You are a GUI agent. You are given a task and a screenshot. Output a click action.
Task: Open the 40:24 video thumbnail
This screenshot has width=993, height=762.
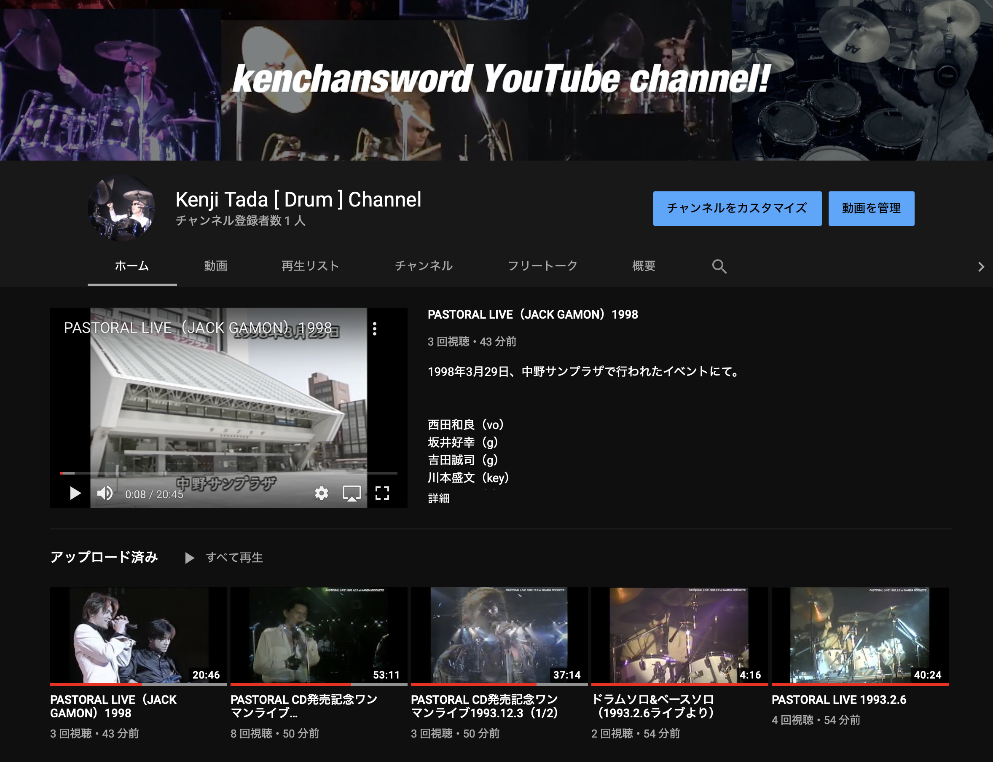pyautogui.click(x=860, y=636)
